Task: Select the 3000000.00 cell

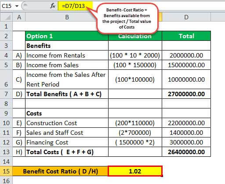Action: 186,142
